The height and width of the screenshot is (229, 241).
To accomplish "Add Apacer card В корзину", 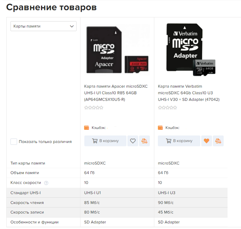I will coord(105,141).
